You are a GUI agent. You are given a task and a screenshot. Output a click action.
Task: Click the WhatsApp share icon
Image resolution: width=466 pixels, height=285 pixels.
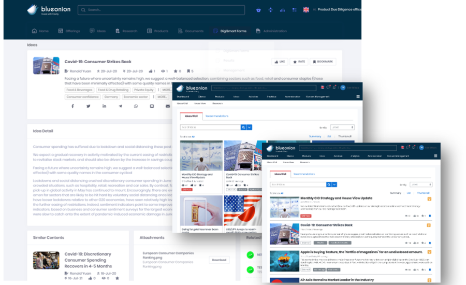tap(136, 106)
